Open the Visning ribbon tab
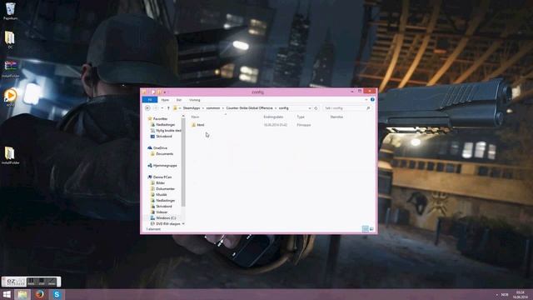This screenshot has height=300, width=533. pos(194,100)
